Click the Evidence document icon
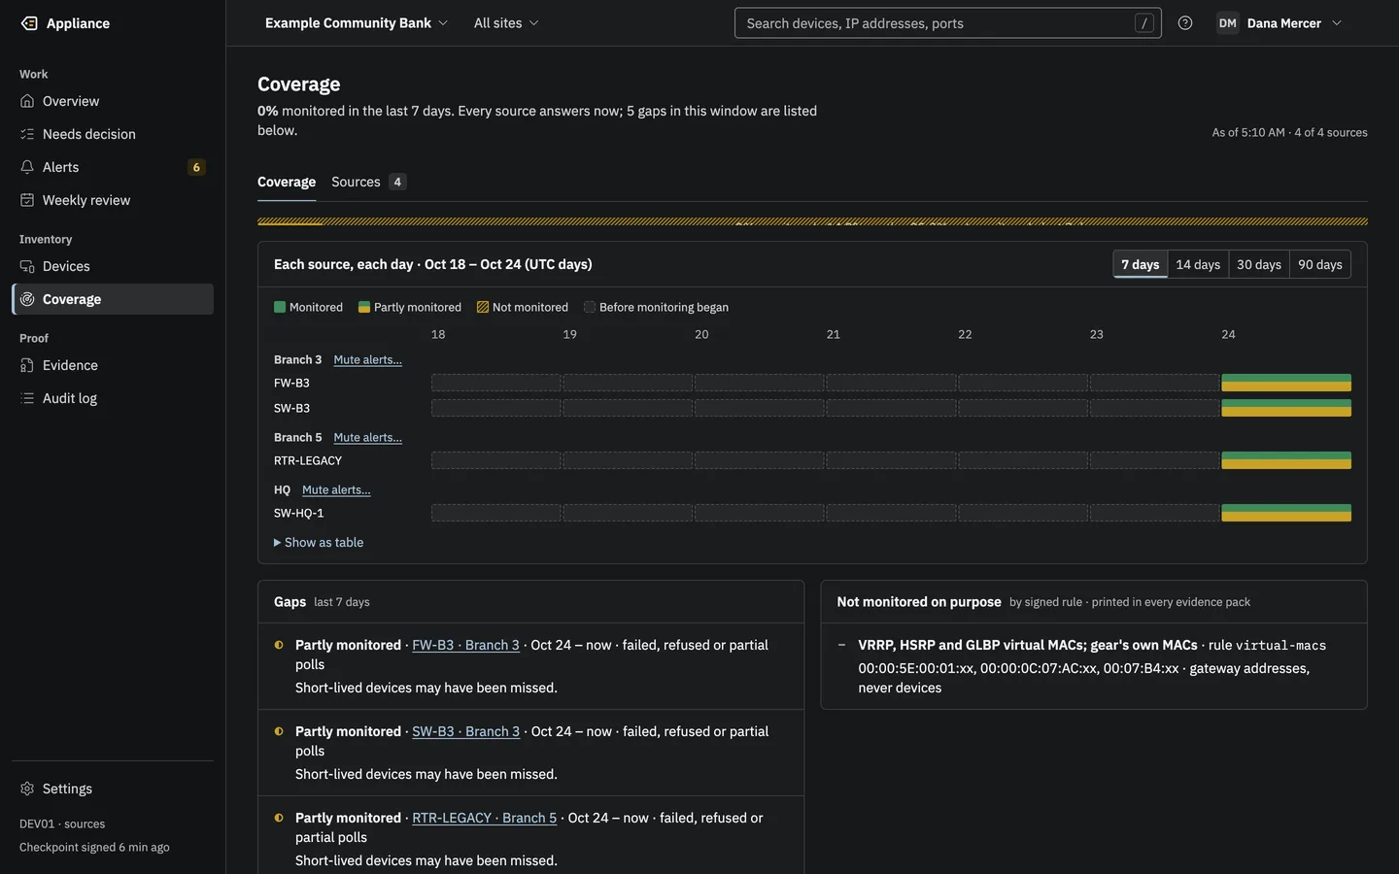 27,365
